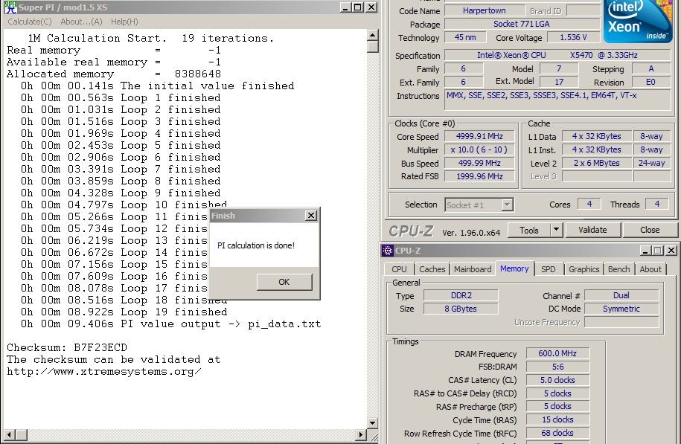
Task: Click the Code Name field Harpertown
Action: tap(485, 11)
